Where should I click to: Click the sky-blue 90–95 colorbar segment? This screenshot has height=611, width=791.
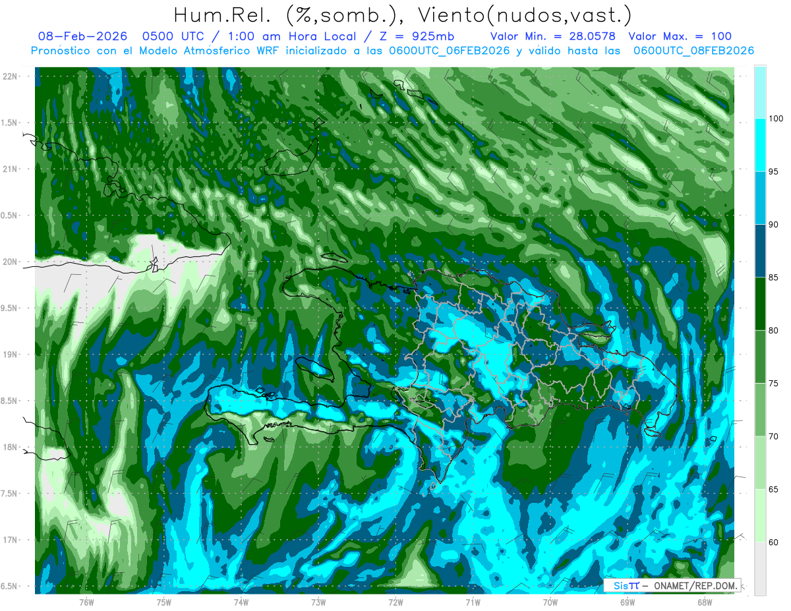click(x=760, y=198)
